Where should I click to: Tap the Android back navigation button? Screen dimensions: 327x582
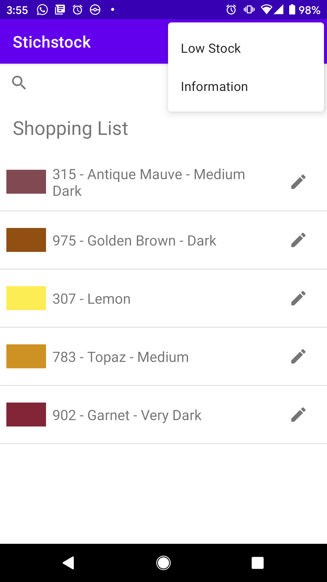click(x=68, y=563)
